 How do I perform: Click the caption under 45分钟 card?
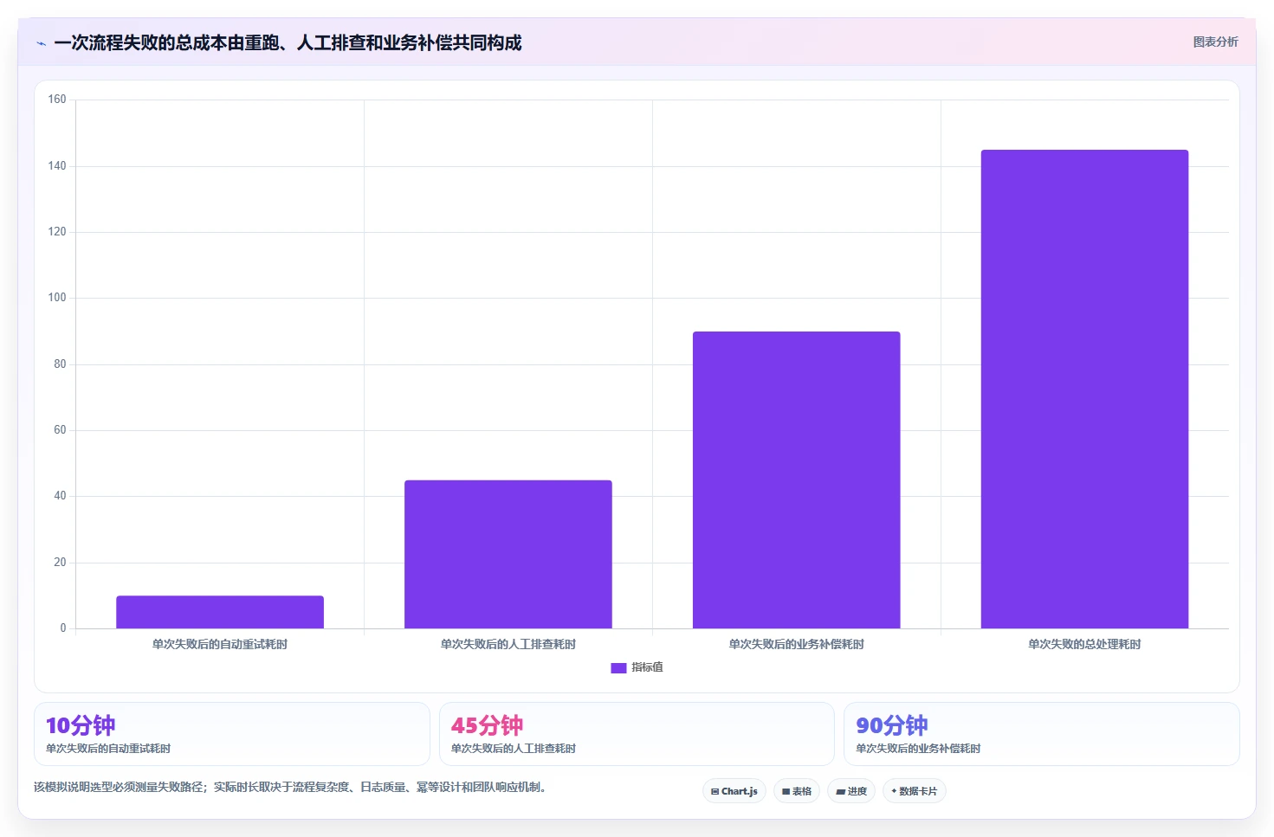(514, 749)
